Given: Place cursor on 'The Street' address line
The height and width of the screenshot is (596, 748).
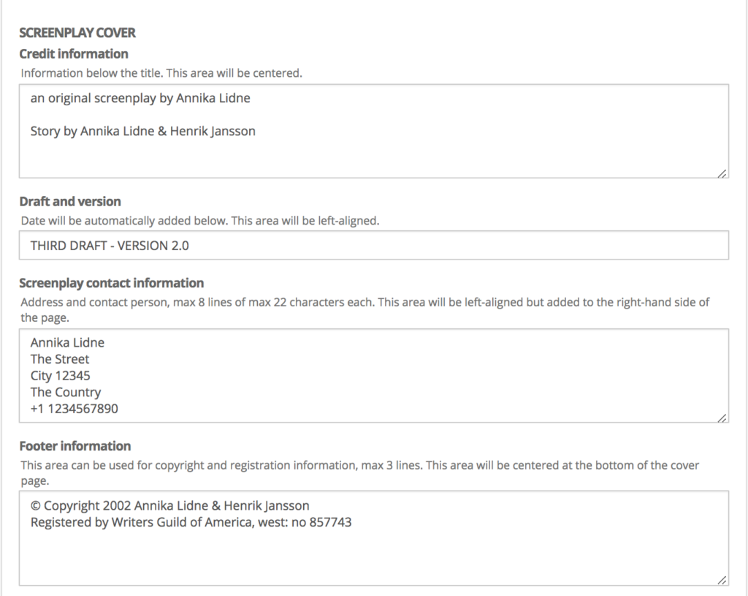Looking at the screenshot, I should coord(60,359).
